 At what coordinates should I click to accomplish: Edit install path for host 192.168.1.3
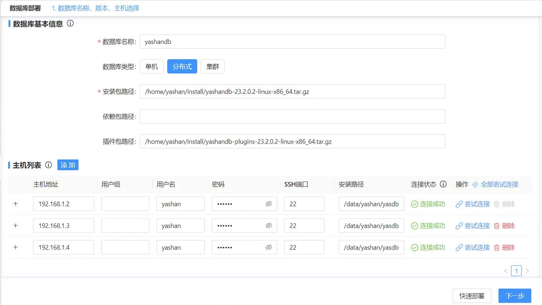(371, 226)
